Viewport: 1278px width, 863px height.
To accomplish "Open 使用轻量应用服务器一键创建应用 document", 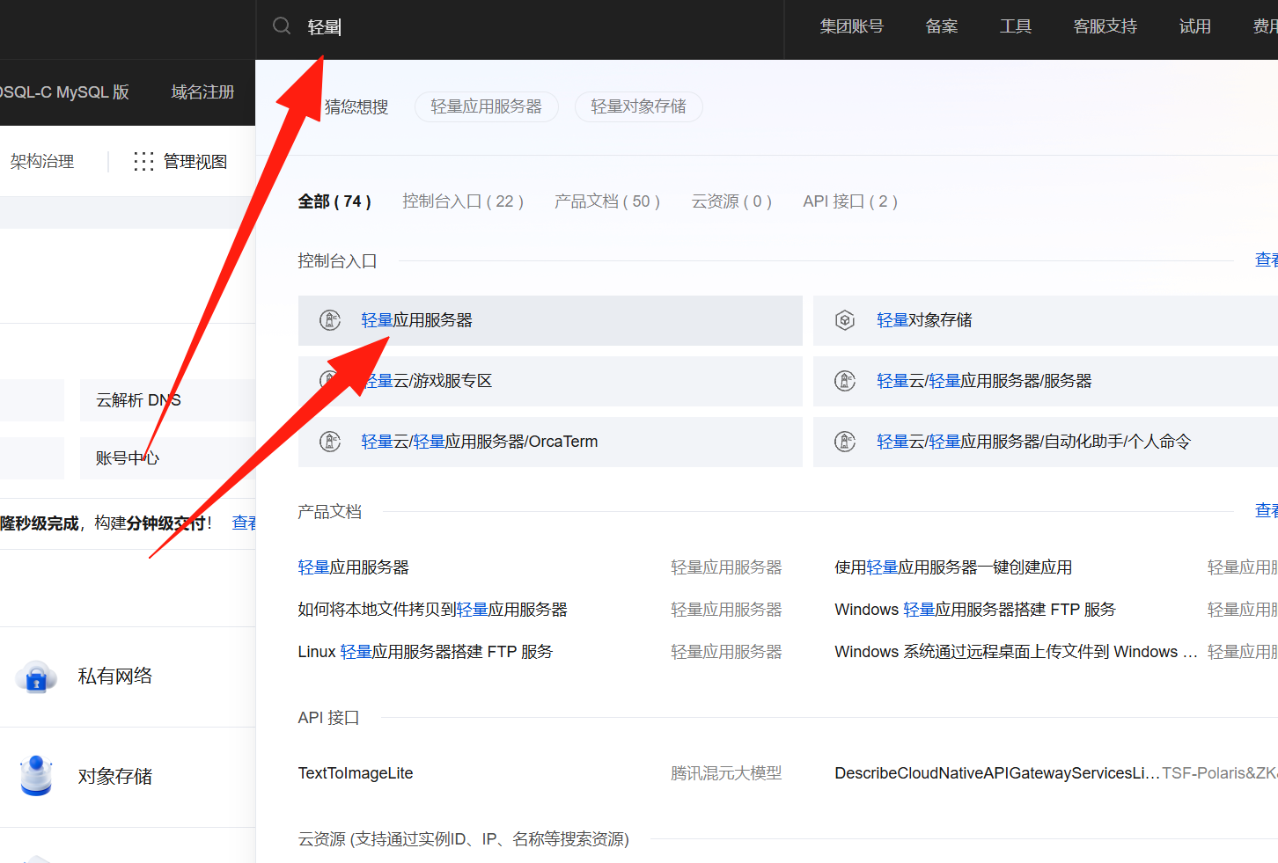I will 953,567.
